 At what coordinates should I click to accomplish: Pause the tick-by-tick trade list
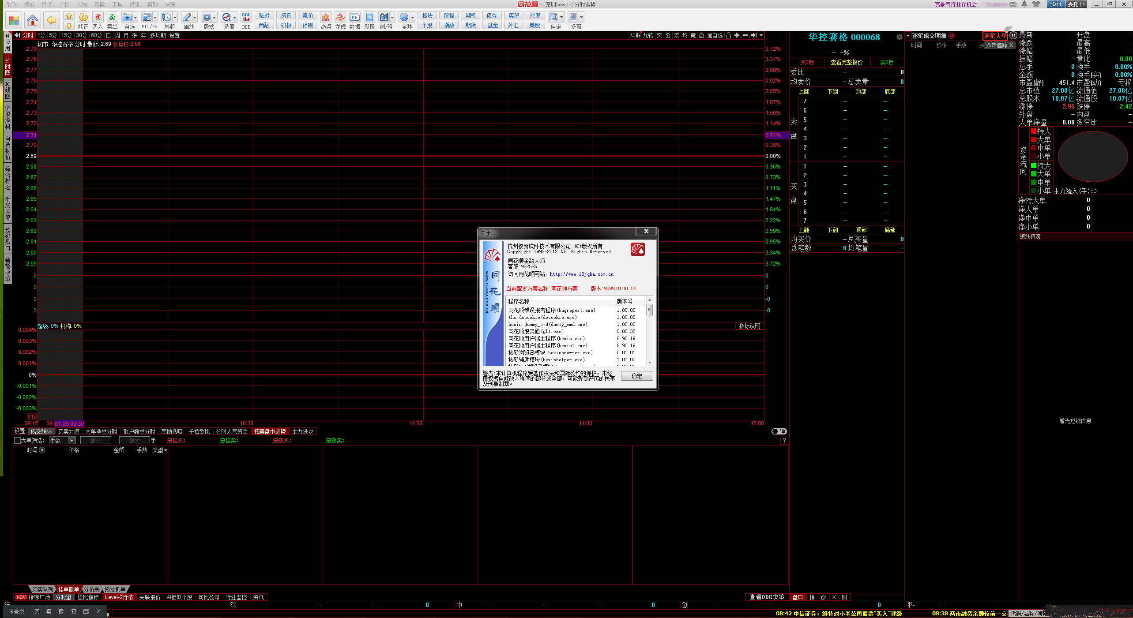click(x=1013, y=35)
